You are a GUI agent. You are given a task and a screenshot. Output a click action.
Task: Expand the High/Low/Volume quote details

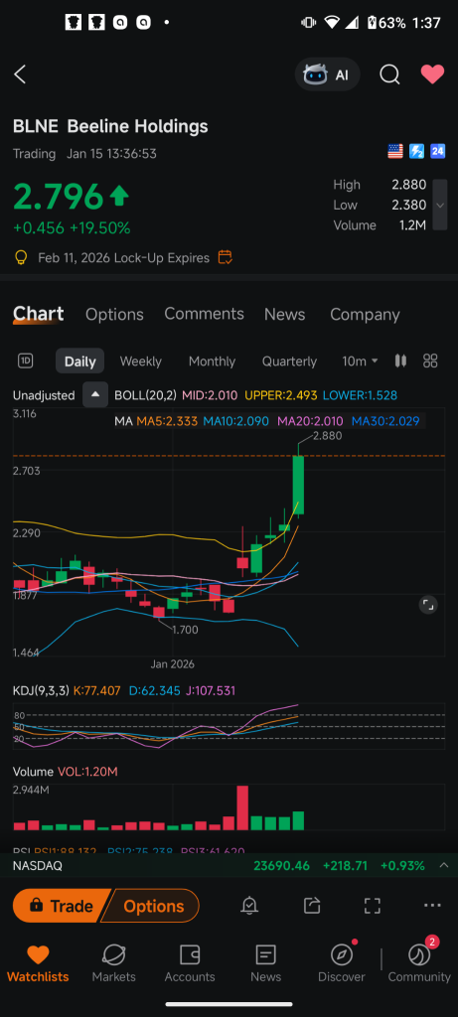(440, 205)
